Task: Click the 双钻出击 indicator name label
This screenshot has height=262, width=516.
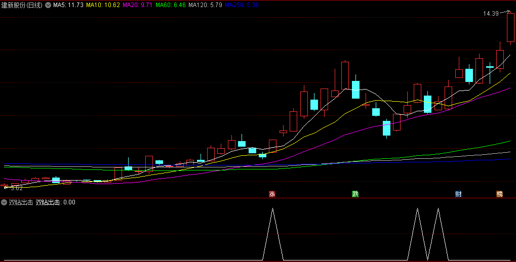Action: [21, 202]
